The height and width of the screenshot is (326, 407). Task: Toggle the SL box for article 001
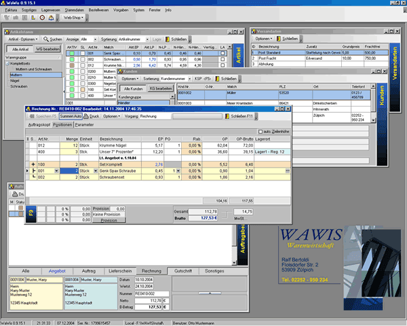[x=83, y=53]
